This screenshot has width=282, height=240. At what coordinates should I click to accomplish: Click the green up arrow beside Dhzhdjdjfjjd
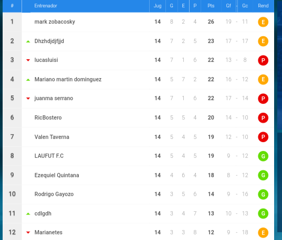point(28,41)
